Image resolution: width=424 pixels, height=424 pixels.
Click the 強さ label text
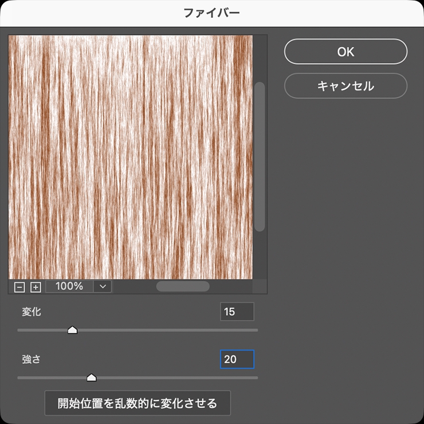click(x=32, y=360)
